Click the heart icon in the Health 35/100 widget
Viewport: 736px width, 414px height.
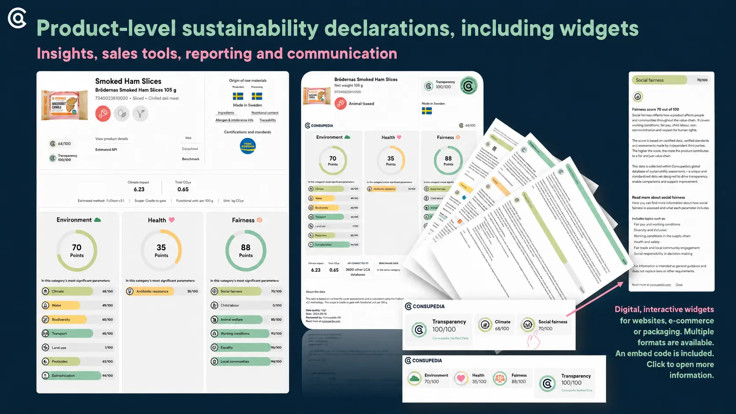pyautogui.click(x=461, y=378)
